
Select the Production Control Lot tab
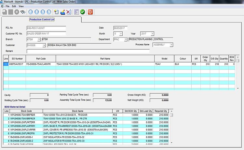pos(42,20)
